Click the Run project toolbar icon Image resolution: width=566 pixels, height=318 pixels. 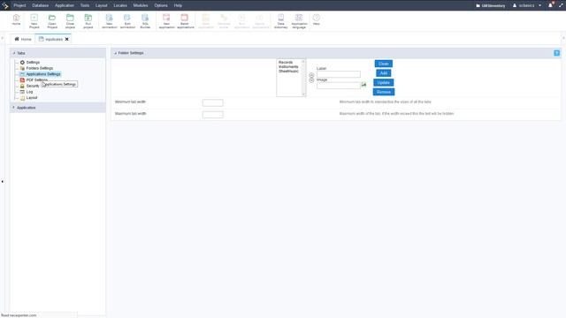pos(88,21)
